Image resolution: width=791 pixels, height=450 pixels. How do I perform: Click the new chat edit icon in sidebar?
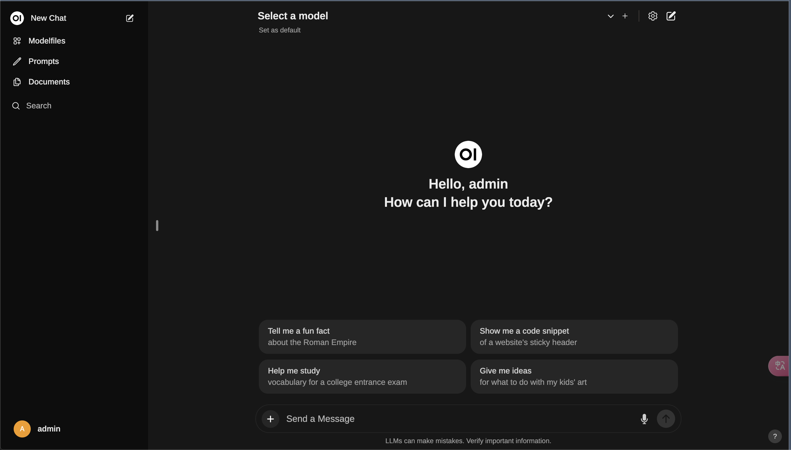(130, 18)
